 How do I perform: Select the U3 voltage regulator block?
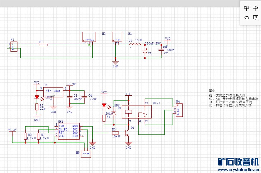point(53,92)
